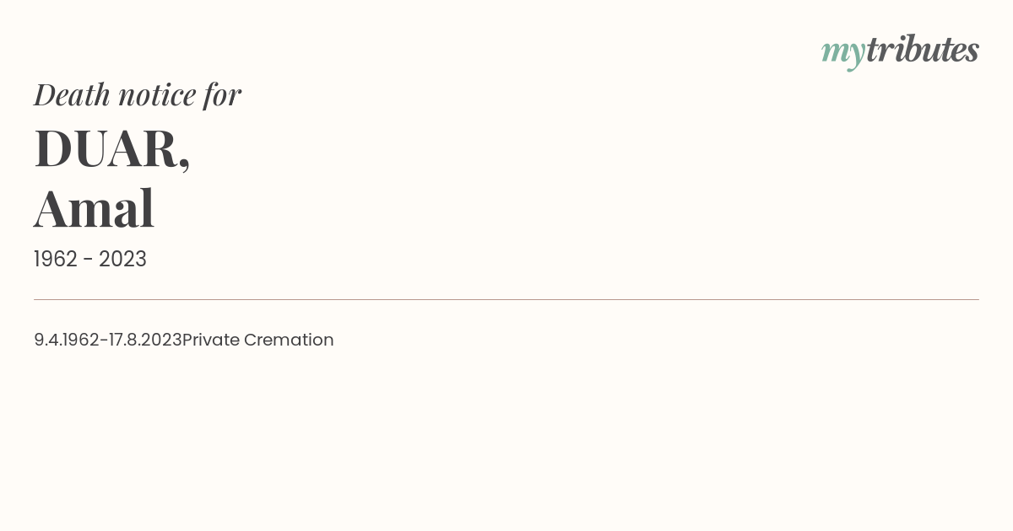Select the death year 2023 under name

pos(122,260)
